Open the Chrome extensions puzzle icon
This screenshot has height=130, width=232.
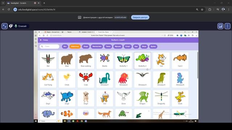click(210, 10)
